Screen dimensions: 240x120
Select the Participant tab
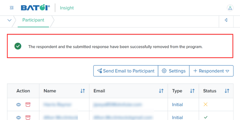tap(33, 20)
